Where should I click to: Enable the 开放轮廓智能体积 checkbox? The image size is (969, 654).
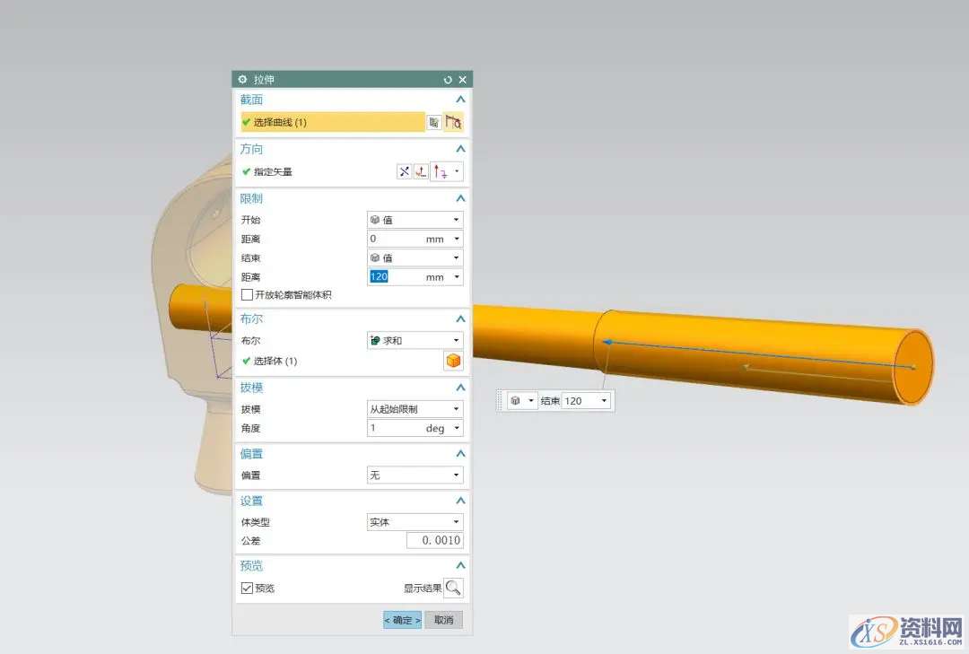(x=248, y=295)
